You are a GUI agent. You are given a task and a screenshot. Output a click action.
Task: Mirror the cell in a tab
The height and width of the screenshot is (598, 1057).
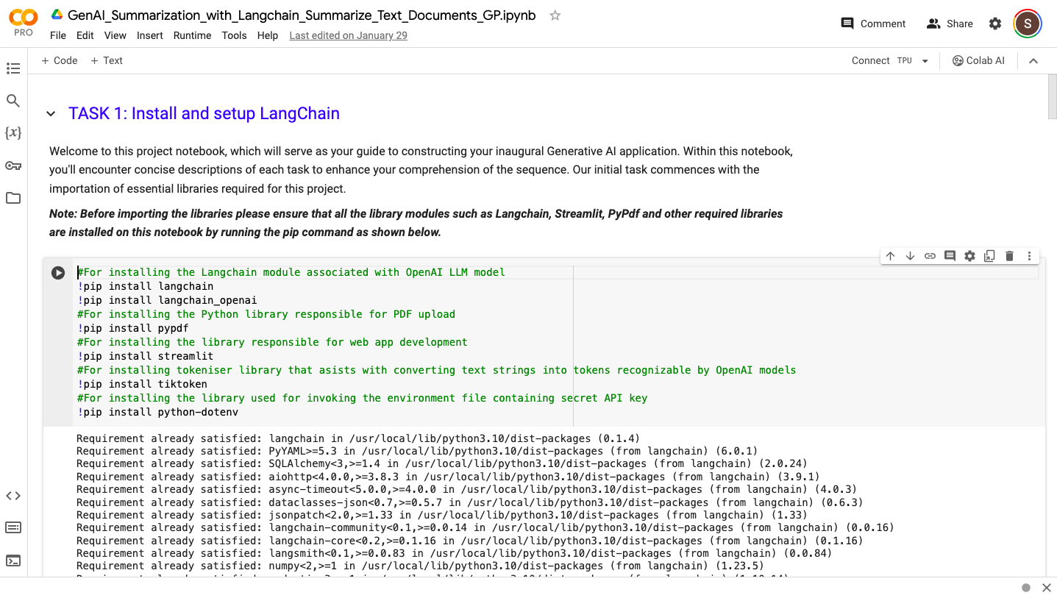click(989, 256)
